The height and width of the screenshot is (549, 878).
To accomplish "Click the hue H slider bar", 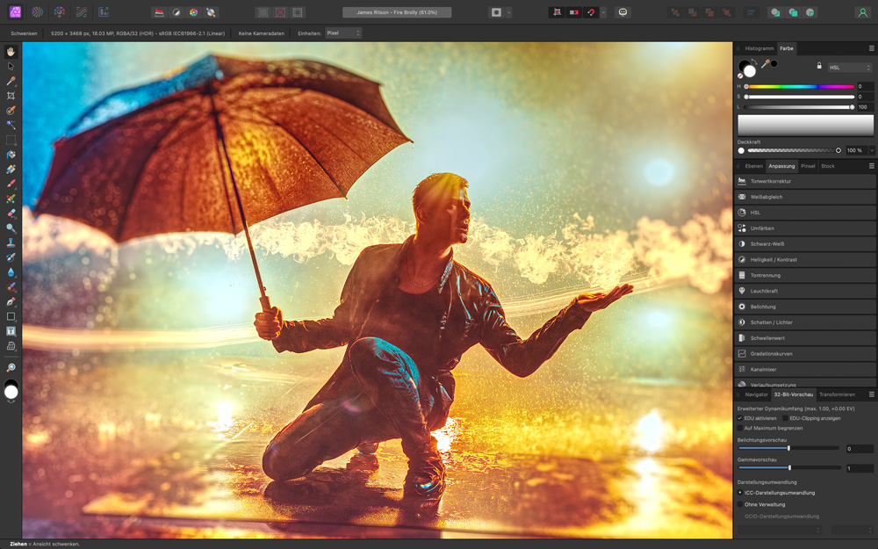I will [800, 86].
